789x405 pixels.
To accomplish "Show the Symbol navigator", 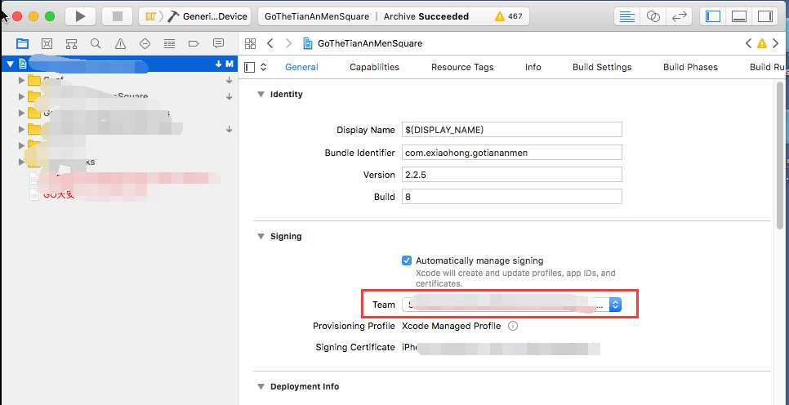I will click(x=71, y=44).
